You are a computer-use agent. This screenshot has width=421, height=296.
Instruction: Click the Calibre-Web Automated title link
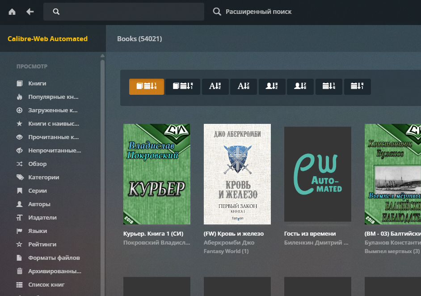(x=47, y=39)
